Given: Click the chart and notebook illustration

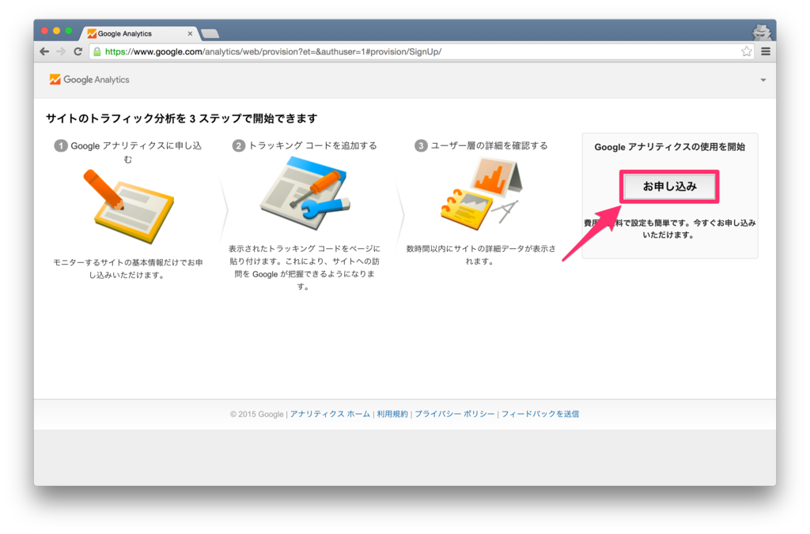Looking at the screenshot, I should (482, 194).
